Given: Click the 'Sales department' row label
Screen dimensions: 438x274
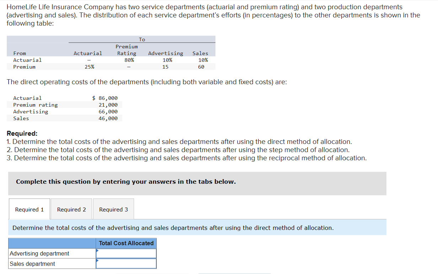Looking at the screenshot, I should (32, 264).
